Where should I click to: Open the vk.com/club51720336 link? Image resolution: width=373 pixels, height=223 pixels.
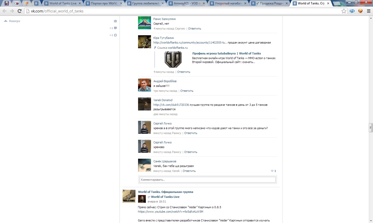(x=171, y=105)
